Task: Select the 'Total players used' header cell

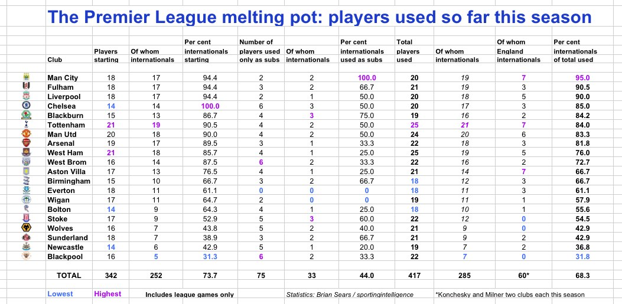Action: [x=408, y=51]
